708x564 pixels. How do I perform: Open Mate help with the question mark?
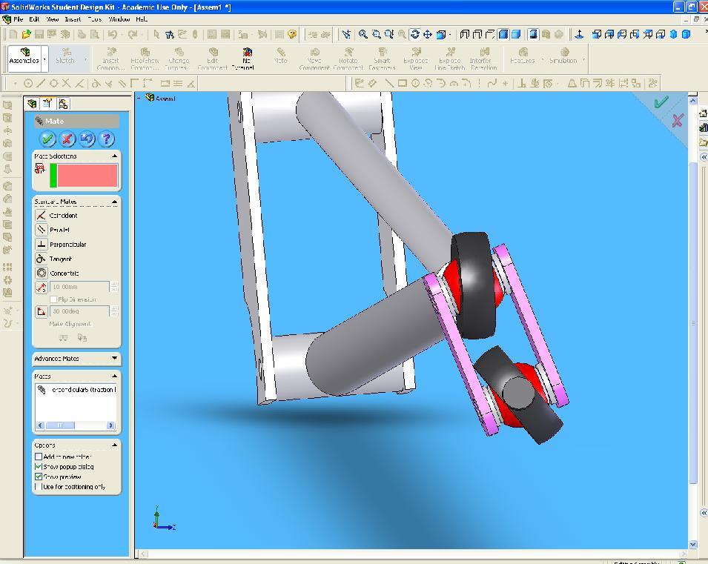[106, 139]
